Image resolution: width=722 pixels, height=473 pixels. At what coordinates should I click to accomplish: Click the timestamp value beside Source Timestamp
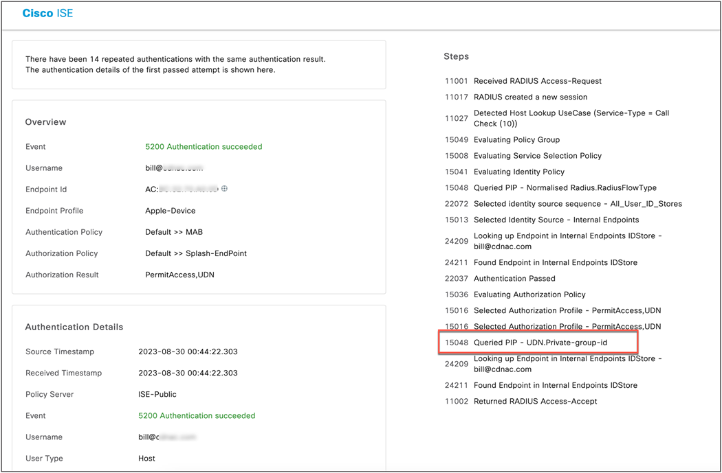point(188,351)
